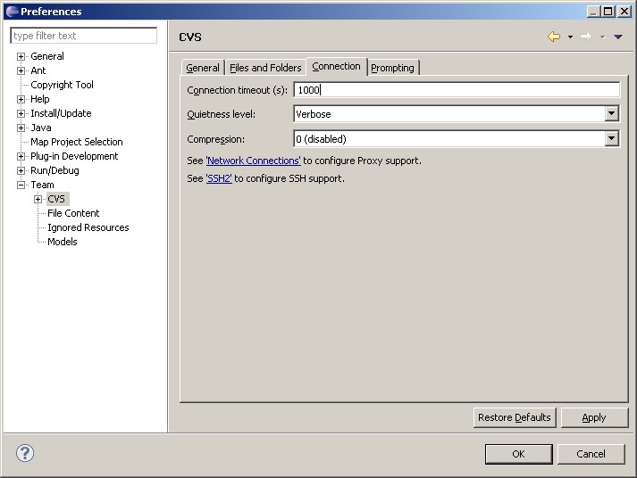
Task: Switch to the Files and Folders tab
Action: click(x=265, y=68)
